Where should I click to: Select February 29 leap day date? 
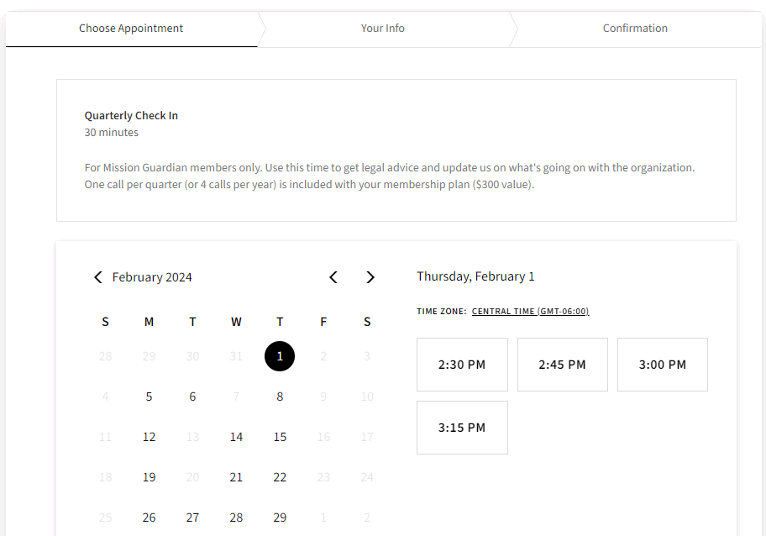(280, 517)
